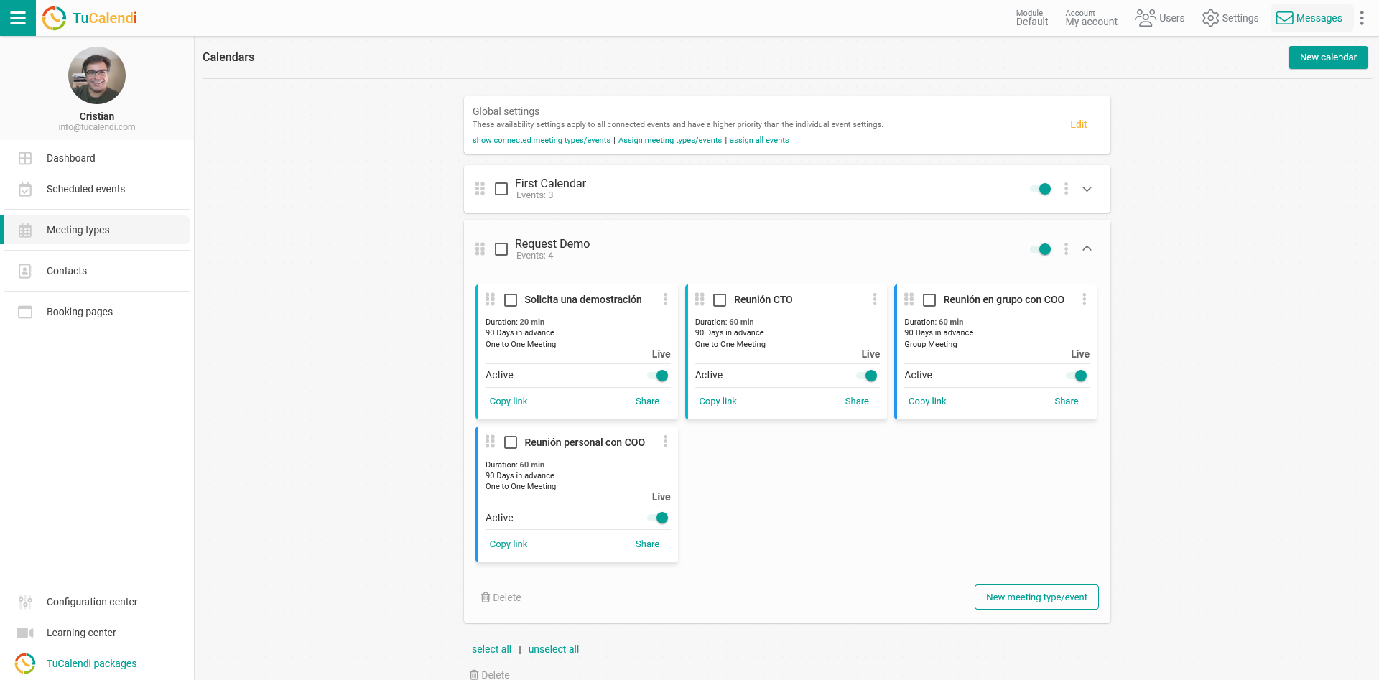
Task: Open Settings gear icon
Action: [x=1210, y=18]
